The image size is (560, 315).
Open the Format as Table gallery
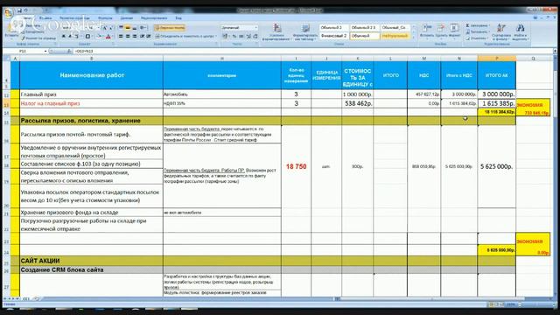[305, 32]
